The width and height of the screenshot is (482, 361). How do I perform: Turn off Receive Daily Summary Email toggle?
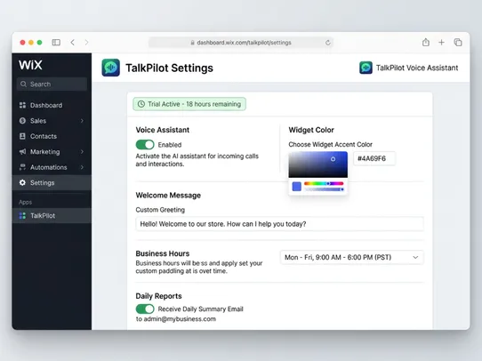(145, 309)
